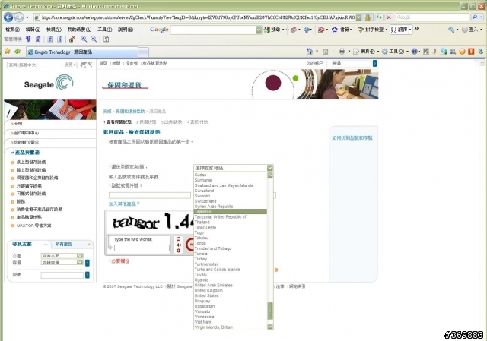Click the CAPTCHA help icon

point(179,251)
